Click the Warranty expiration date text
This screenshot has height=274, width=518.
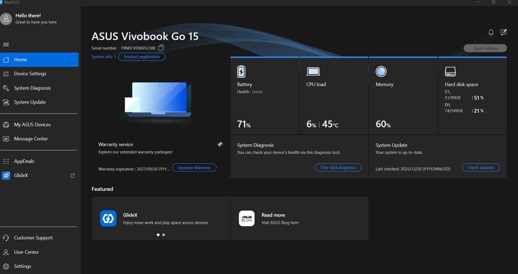point(134,169)
